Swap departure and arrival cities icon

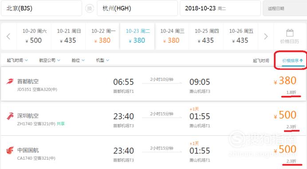point(90,8)
